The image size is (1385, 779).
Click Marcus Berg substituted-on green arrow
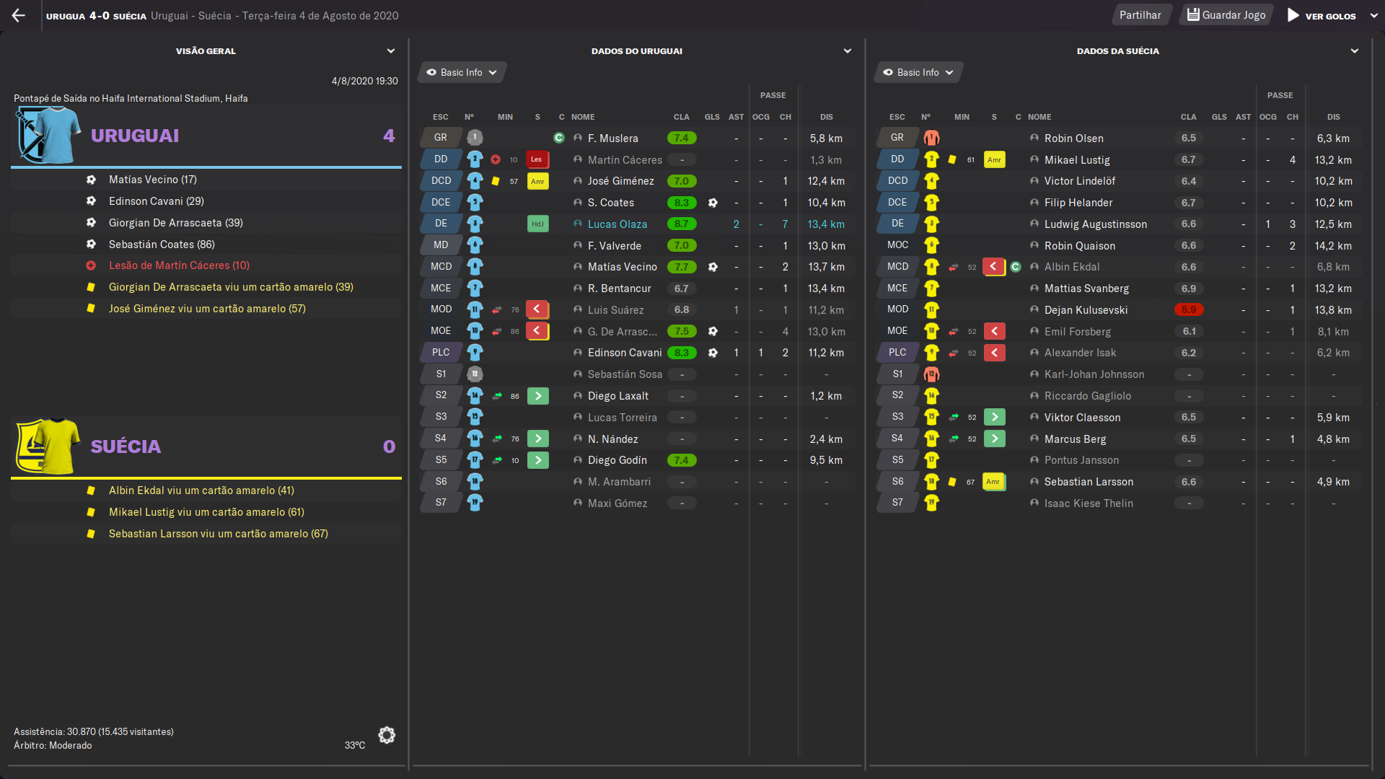(995, 439)
